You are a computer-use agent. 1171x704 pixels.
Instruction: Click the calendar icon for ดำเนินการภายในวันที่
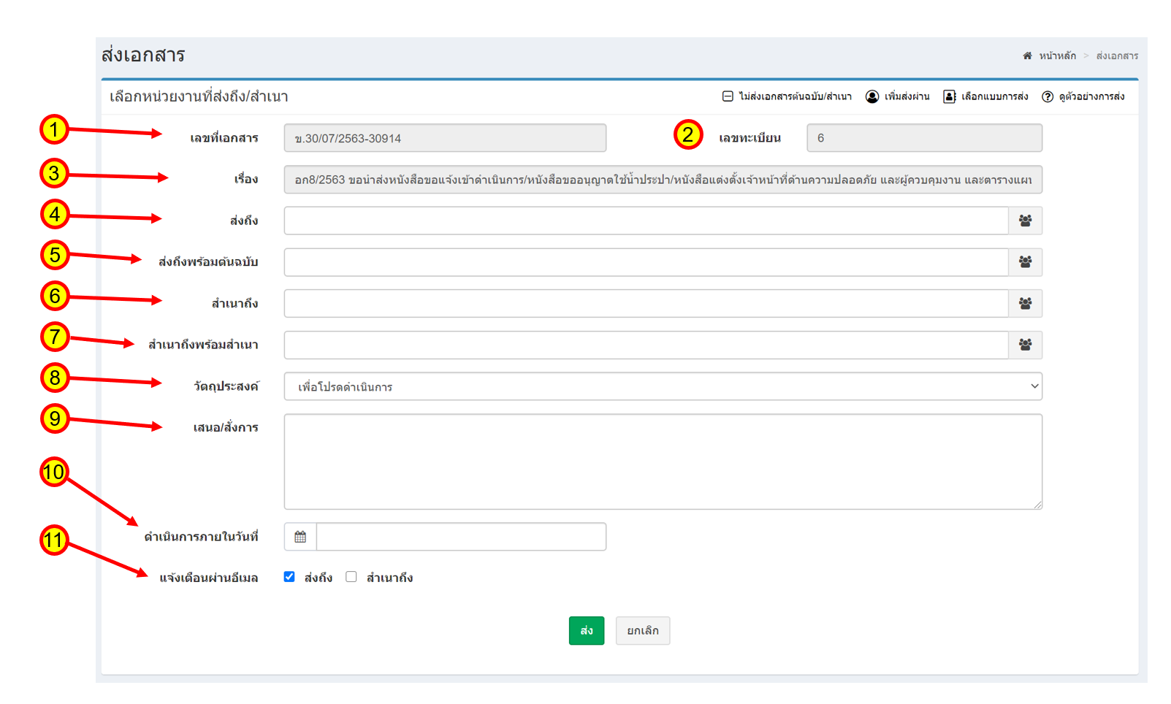coord(300,537)
